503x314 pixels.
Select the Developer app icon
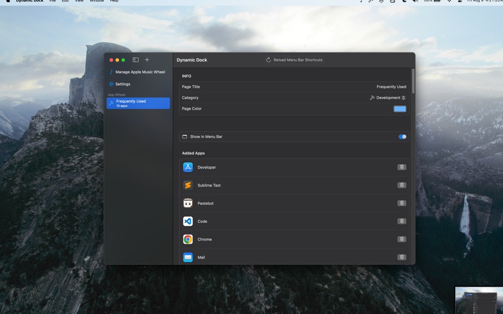click(188, 167)
